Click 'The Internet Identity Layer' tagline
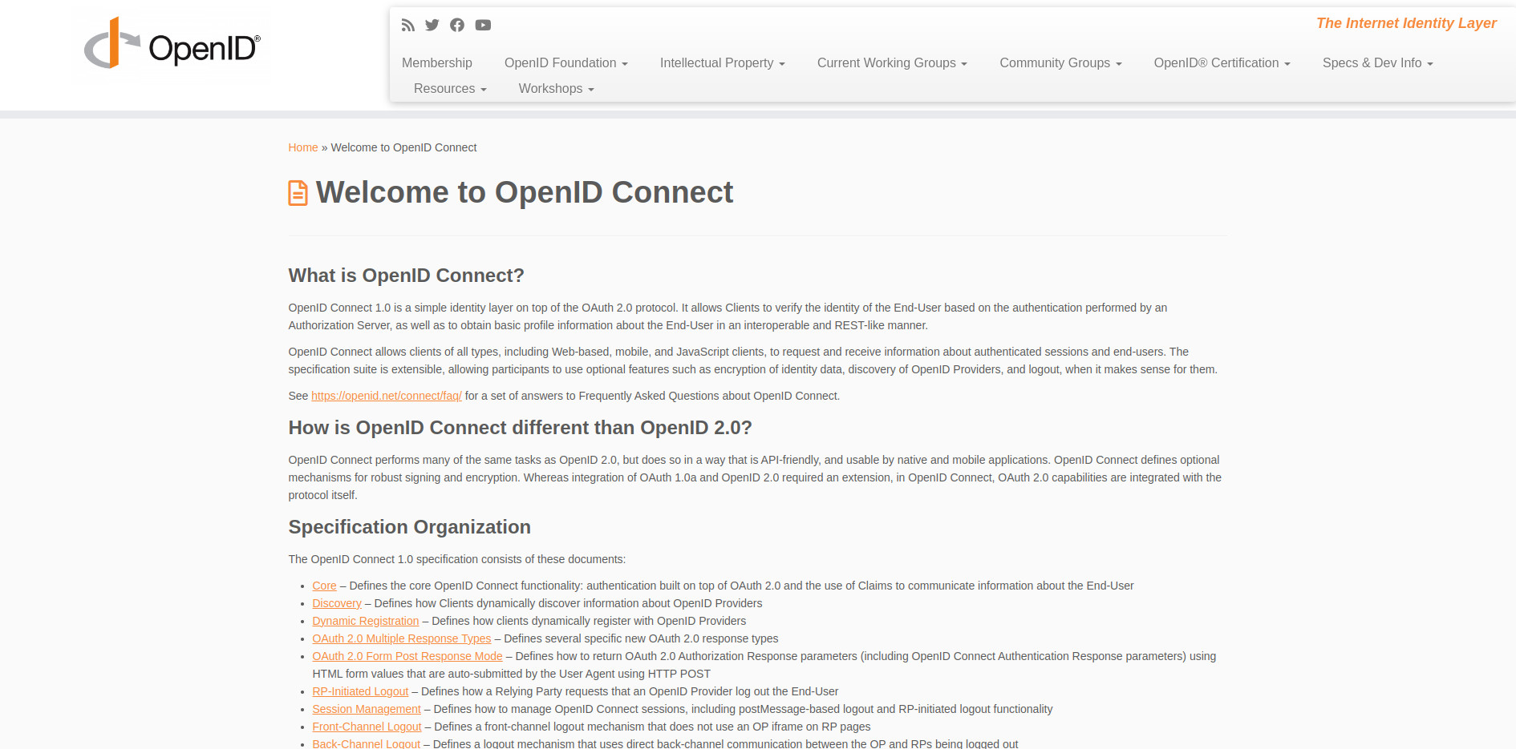Image resolution: width=1516 pixels, height=749 pixels. [x=1406, y=23]
